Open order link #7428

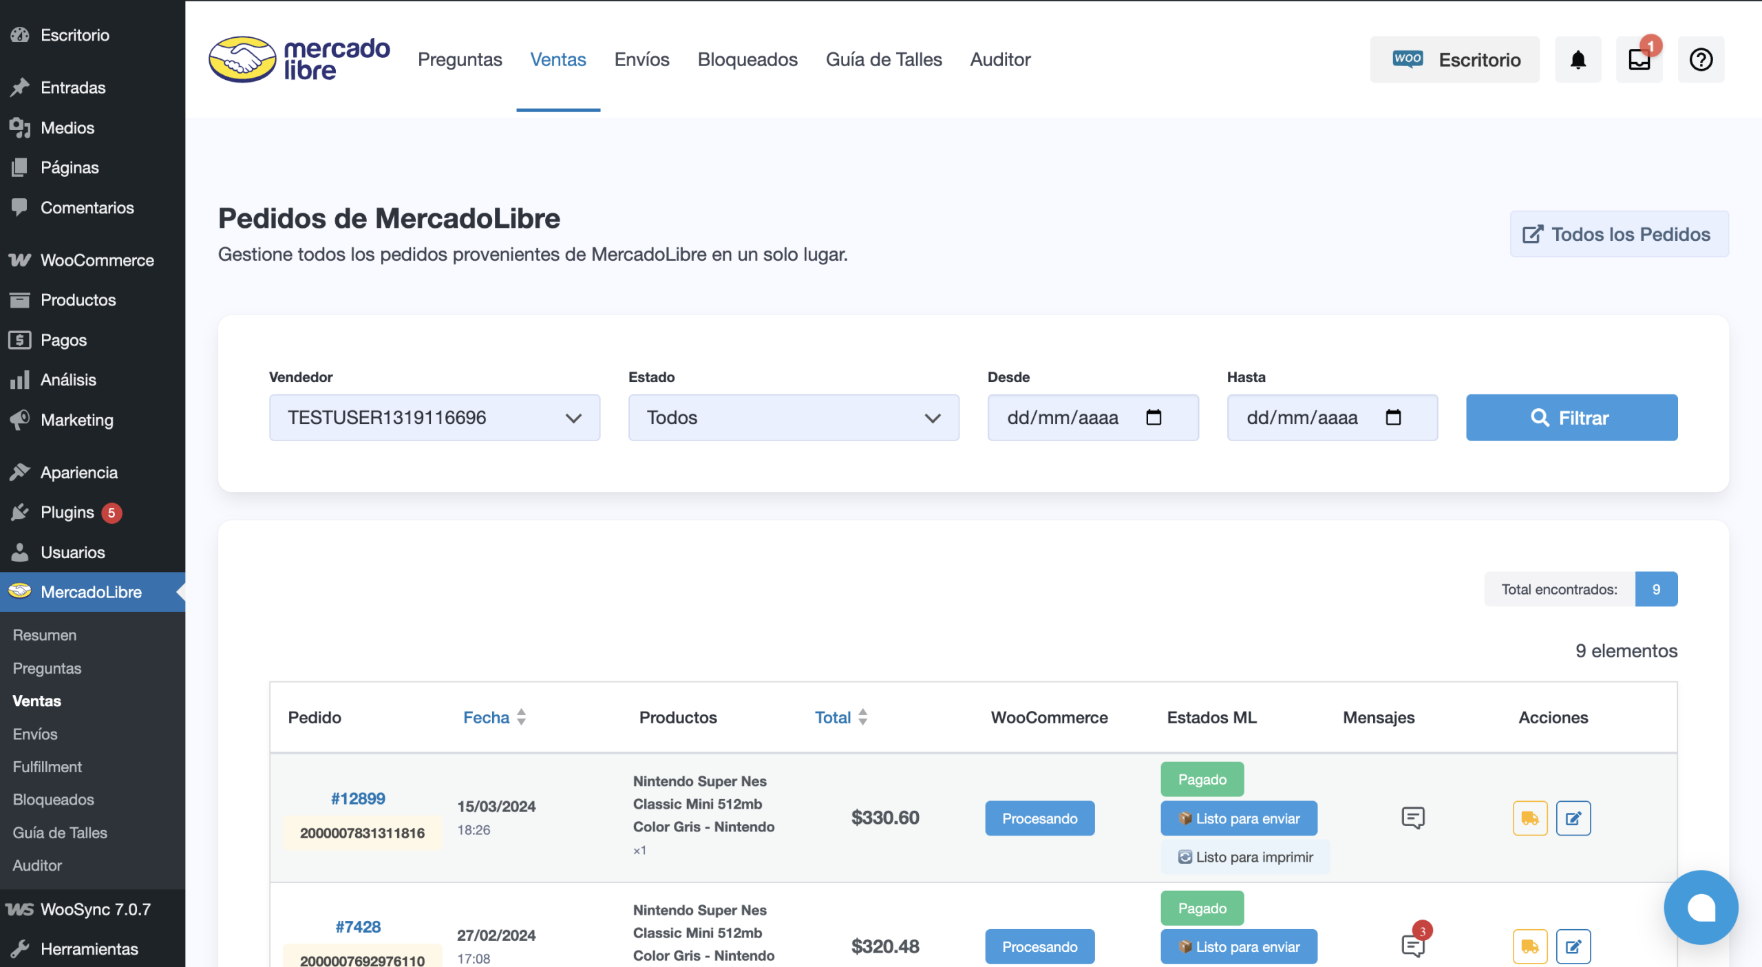point(358,926)
